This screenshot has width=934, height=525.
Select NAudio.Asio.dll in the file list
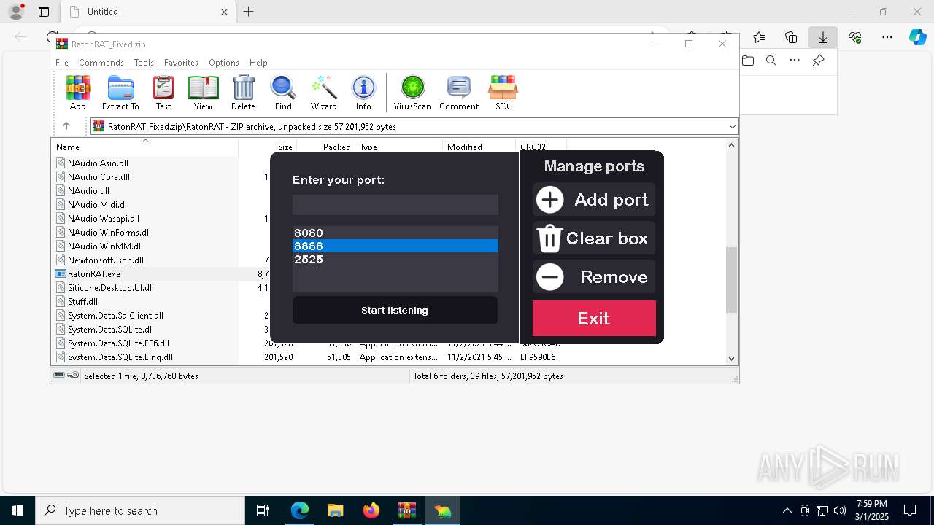point(98,163)
